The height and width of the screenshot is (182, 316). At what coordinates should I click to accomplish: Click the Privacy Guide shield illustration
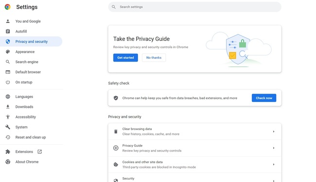[x=238, y=50]
